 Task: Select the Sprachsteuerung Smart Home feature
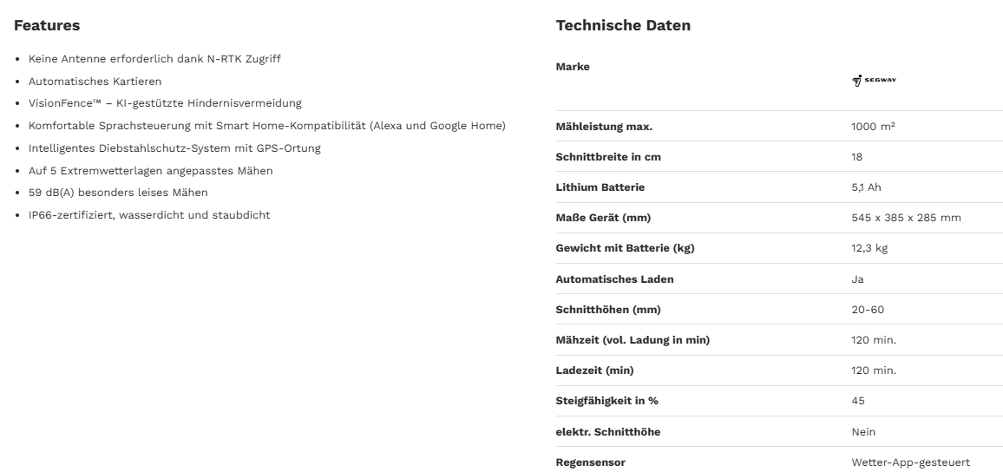point(266,126)
